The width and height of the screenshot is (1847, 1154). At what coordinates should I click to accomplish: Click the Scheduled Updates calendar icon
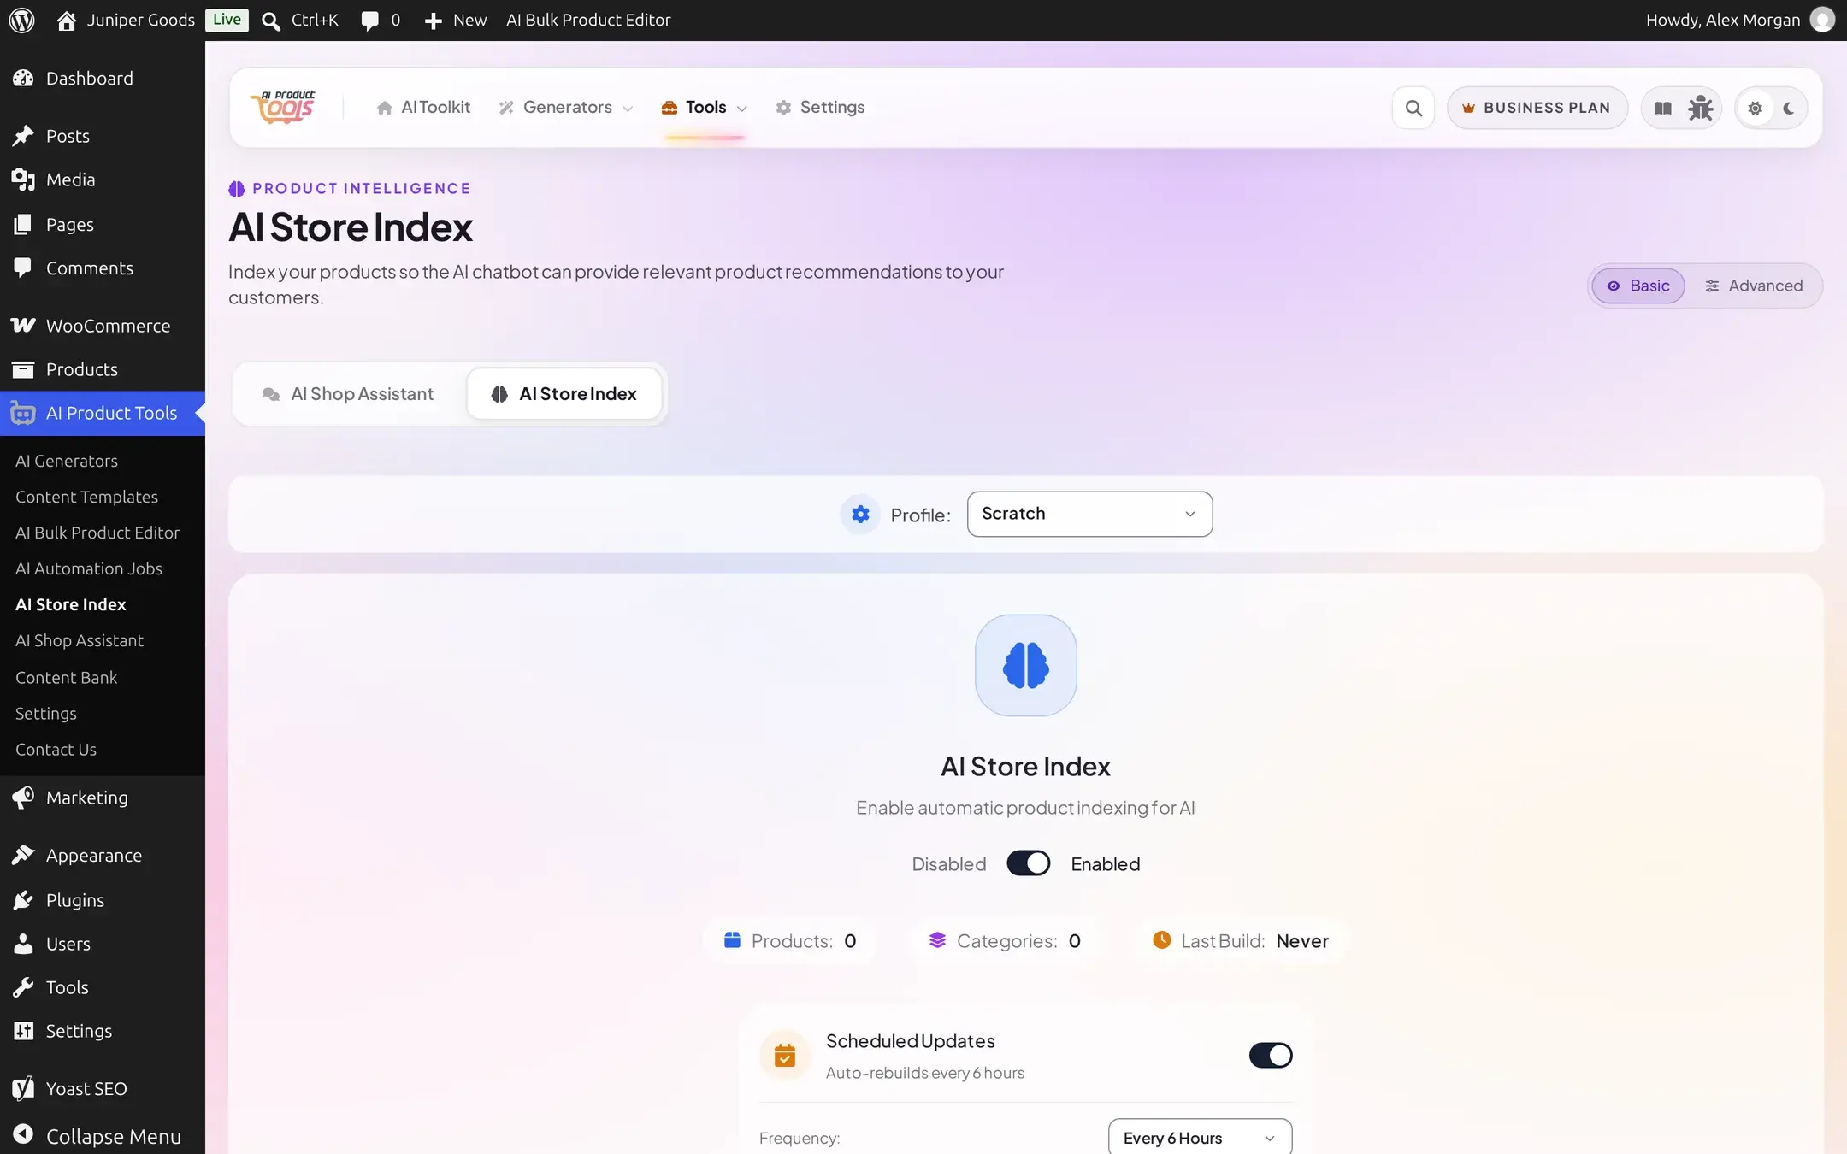click(784, 1056)
